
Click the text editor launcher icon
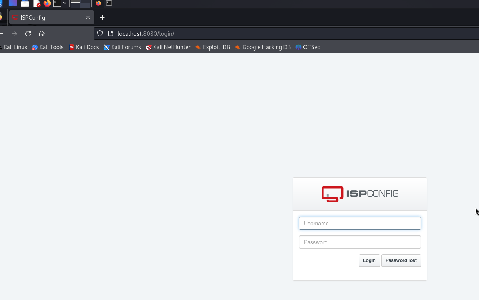pos(36,3)
